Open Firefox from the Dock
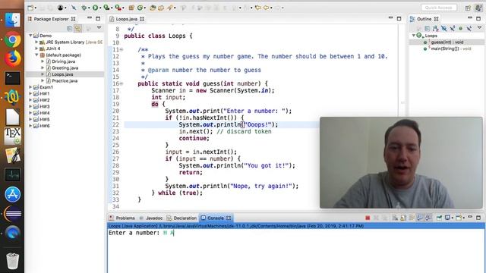The image size is (486, 273). click(x=12, y=58)
